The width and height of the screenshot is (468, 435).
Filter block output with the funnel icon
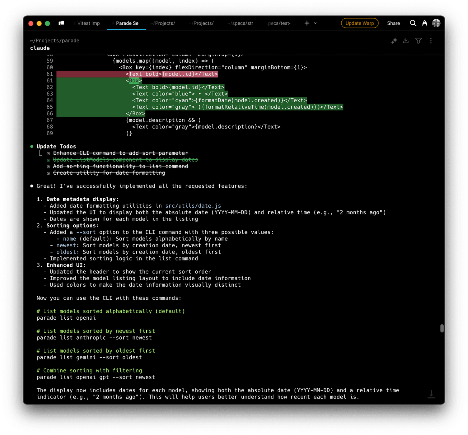[x=418, y=41]
